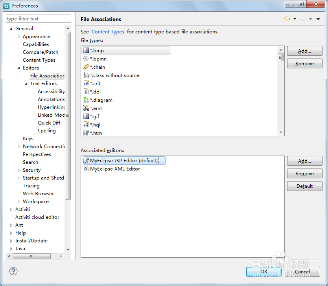Collapse the General tree node
Viewport: 328px width, 286px height.
pyautogui.click(x=11, y=29)
